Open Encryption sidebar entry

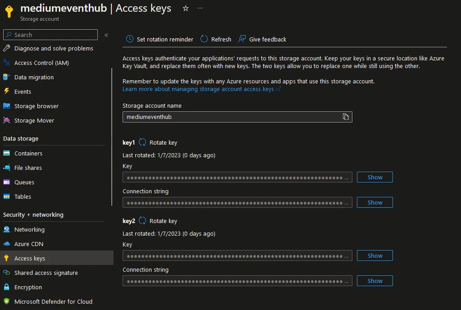pos(28,287)
